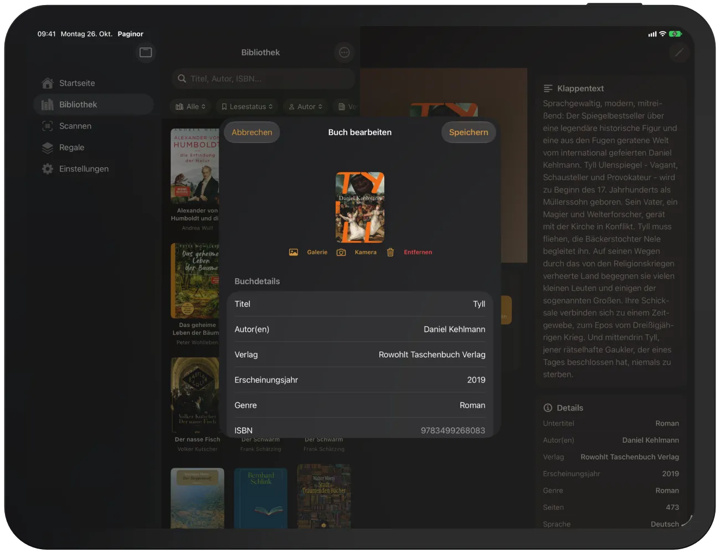Click the Speichern button
720x553 pixels.
point(469,132)
